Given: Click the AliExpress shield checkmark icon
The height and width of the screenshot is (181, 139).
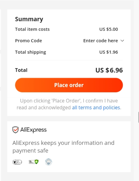Looking at the screenshot, I should 15,130.
